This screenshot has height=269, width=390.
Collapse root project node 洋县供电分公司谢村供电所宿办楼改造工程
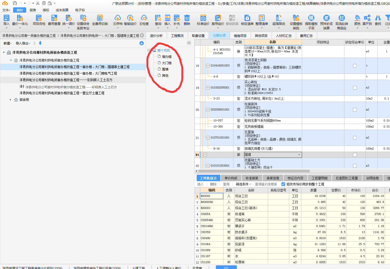click(4, 52)
